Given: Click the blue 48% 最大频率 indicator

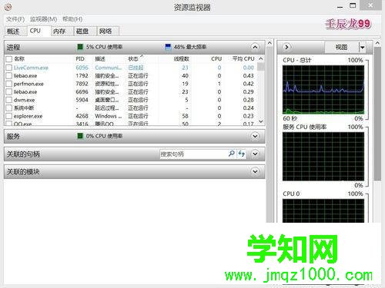Looking at the screenshot, I should coord(168,47).
